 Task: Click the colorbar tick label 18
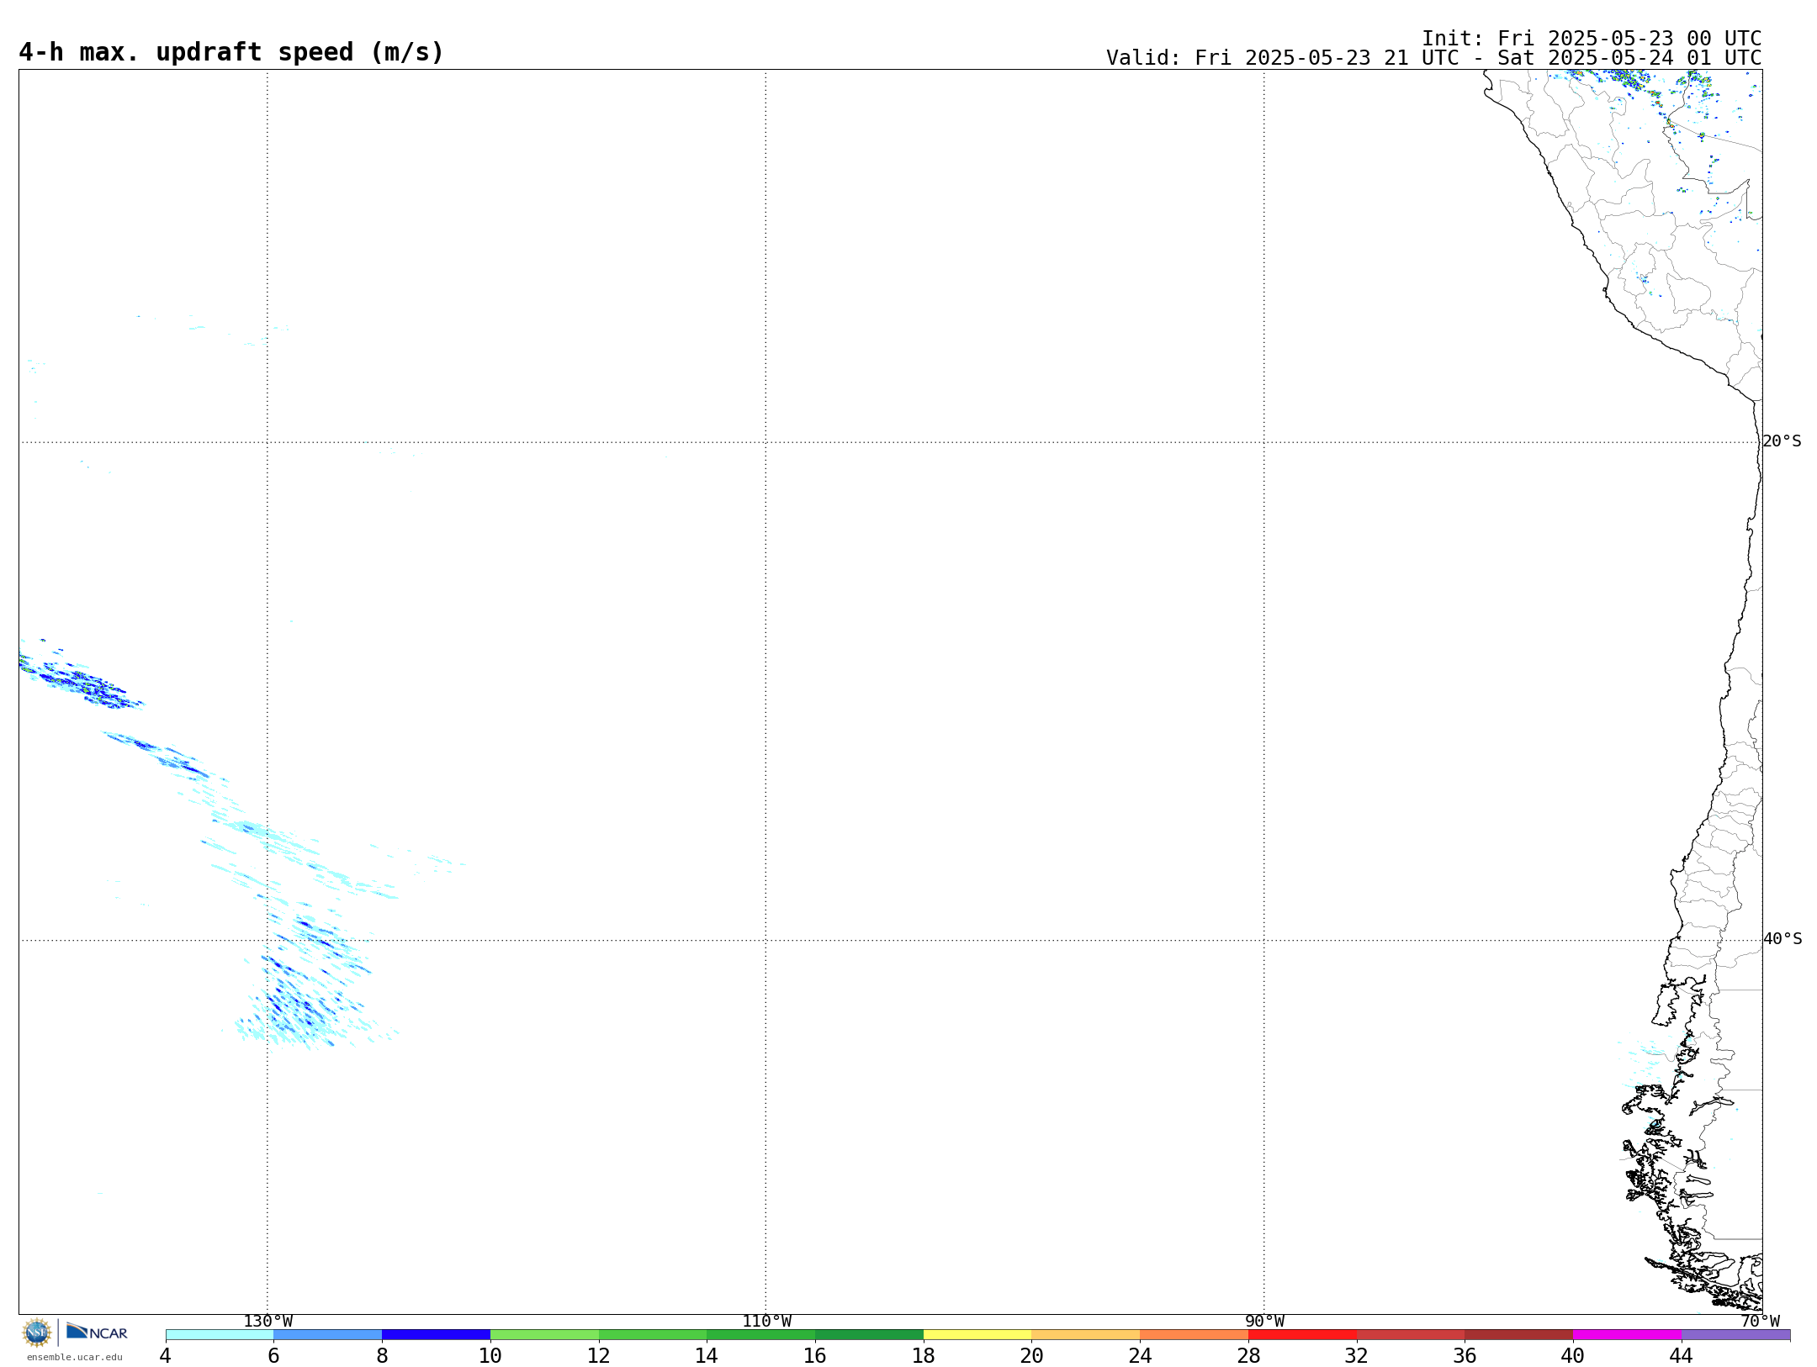(x=924, y=1356)
